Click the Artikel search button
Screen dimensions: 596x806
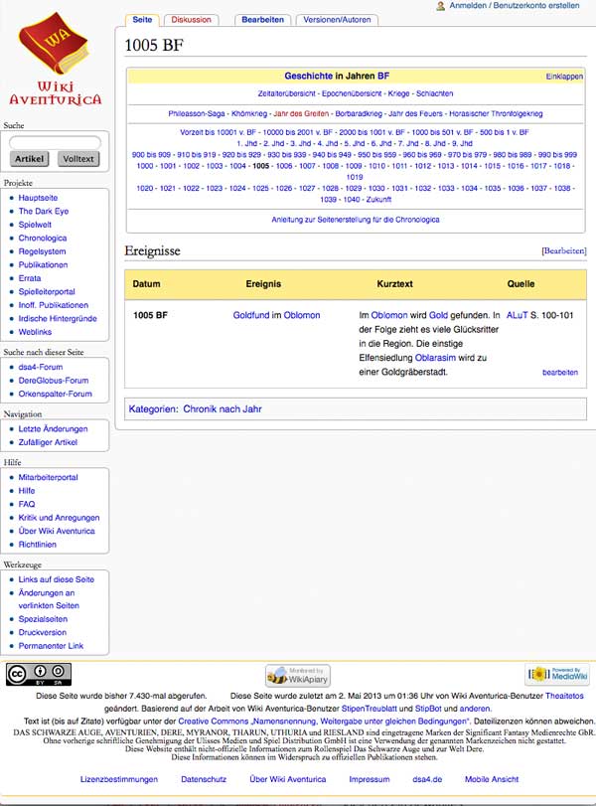(x=29, y=159)
